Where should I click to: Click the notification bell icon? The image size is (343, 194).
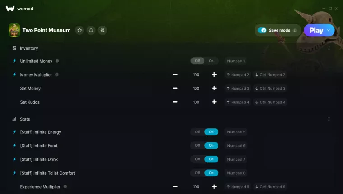click(91, 30)
